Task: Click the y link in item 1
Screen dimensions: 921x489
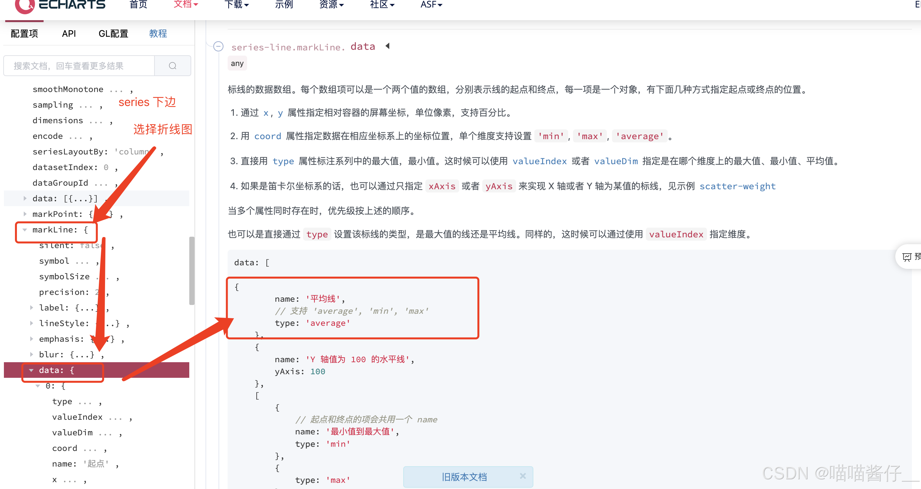Action: pos(280,113)
